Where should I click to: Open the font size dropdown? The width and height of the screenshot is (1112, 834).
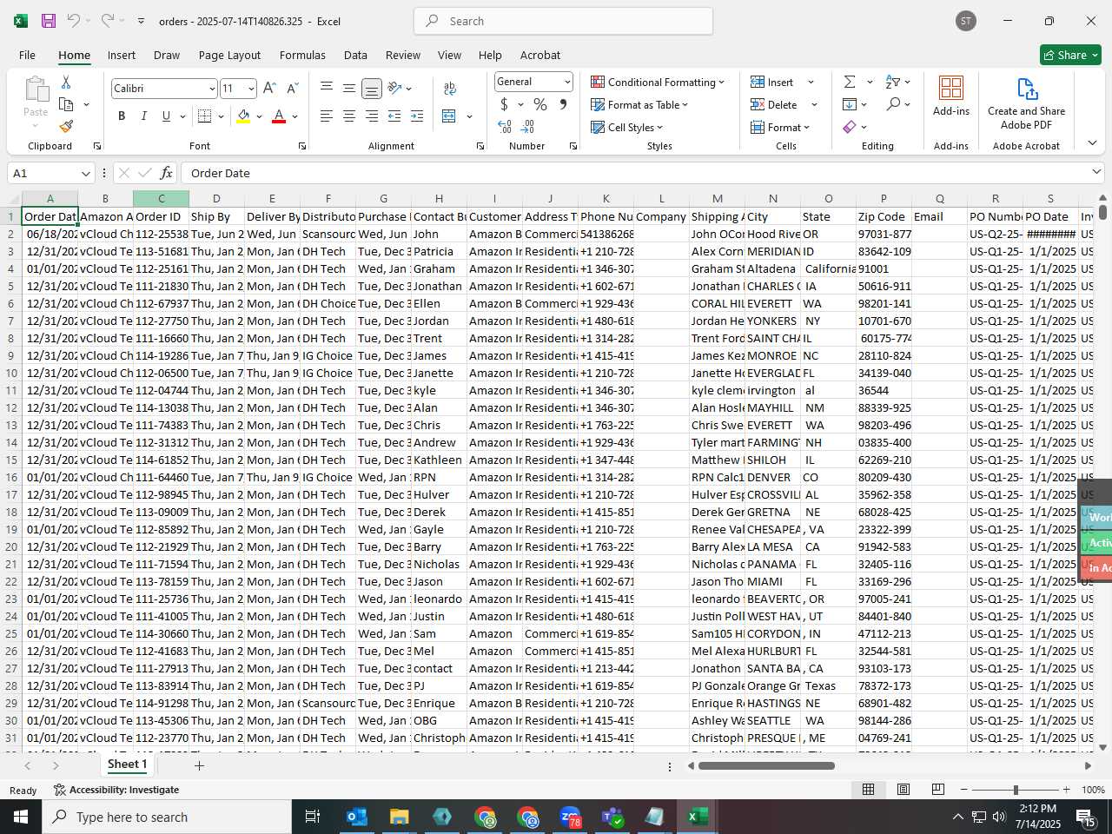(251, 89)
